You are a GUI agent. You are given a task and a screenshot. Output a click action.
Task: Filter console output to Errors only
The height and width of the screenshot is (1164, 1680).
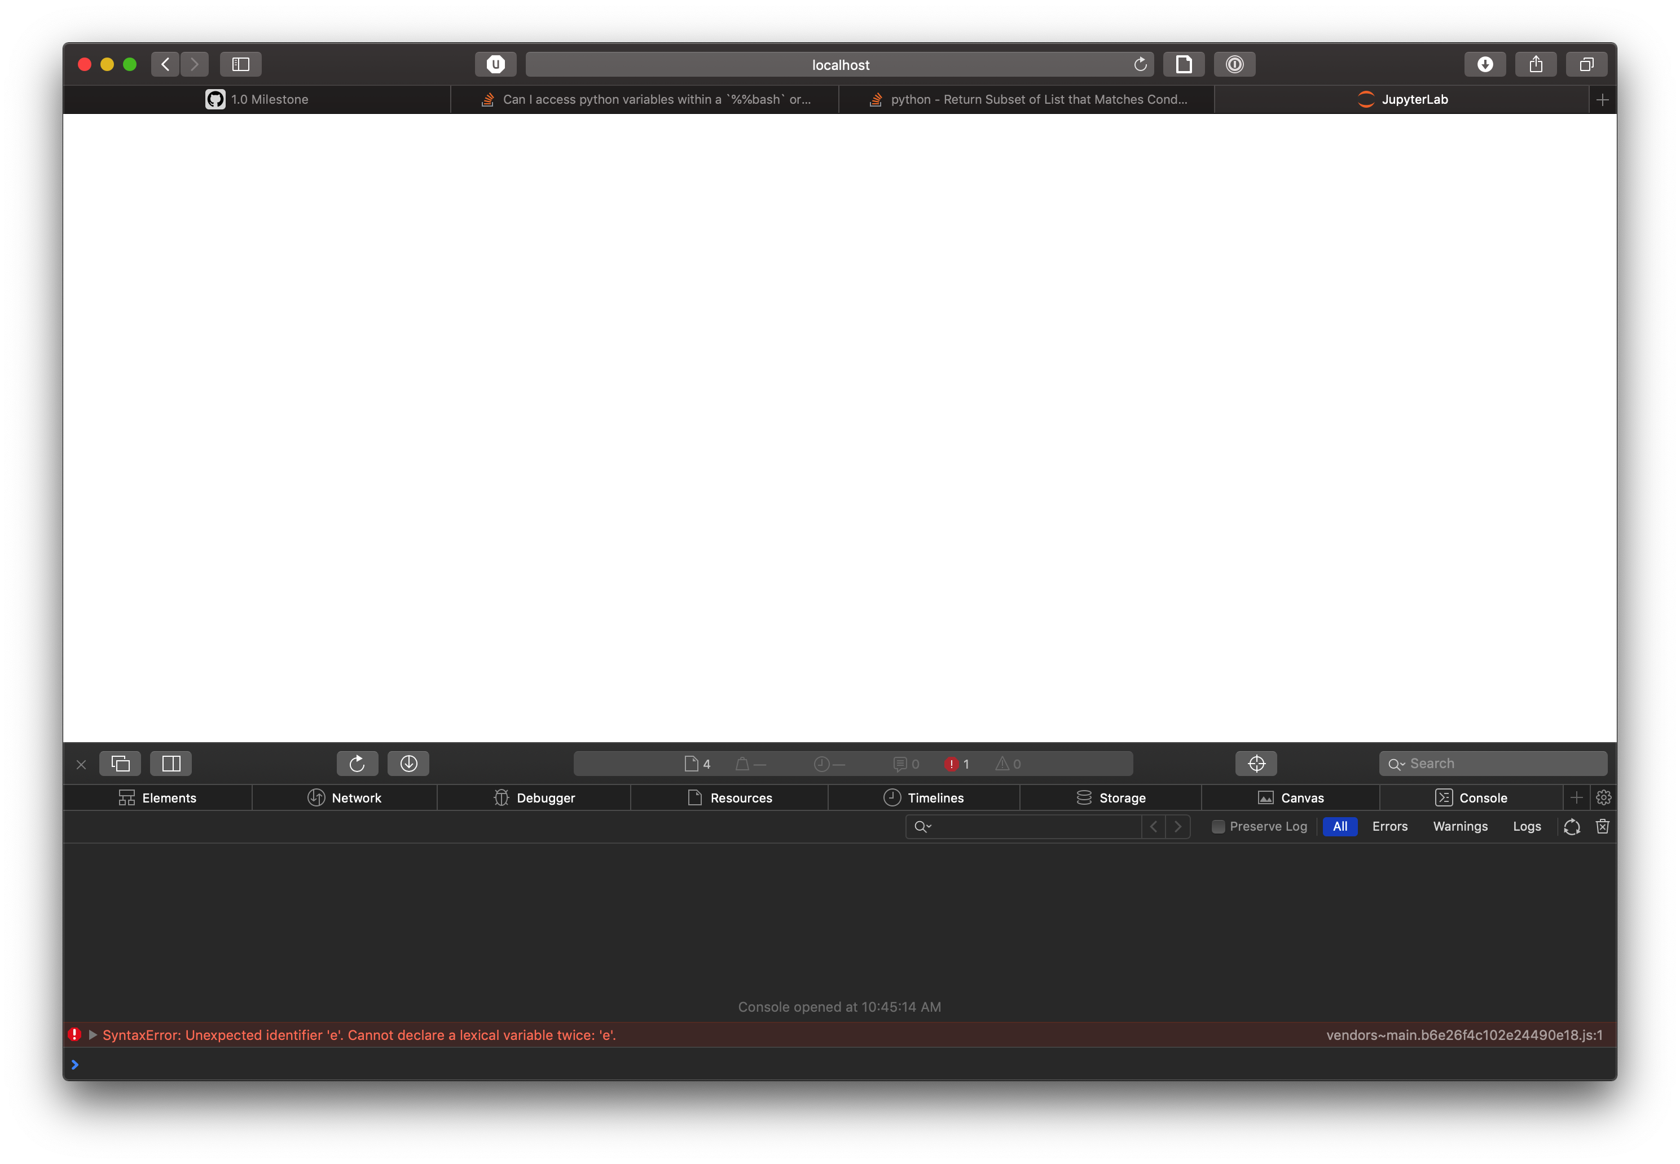1389,826
